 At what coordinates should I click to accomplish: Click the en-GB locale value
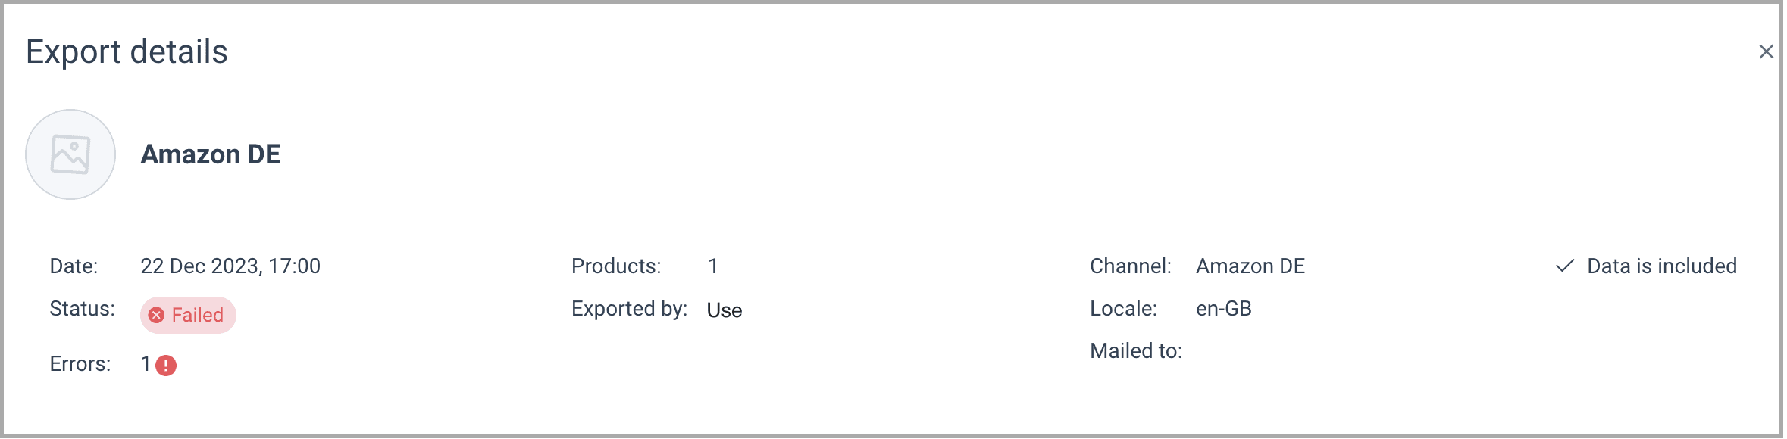click(1224, 309)
